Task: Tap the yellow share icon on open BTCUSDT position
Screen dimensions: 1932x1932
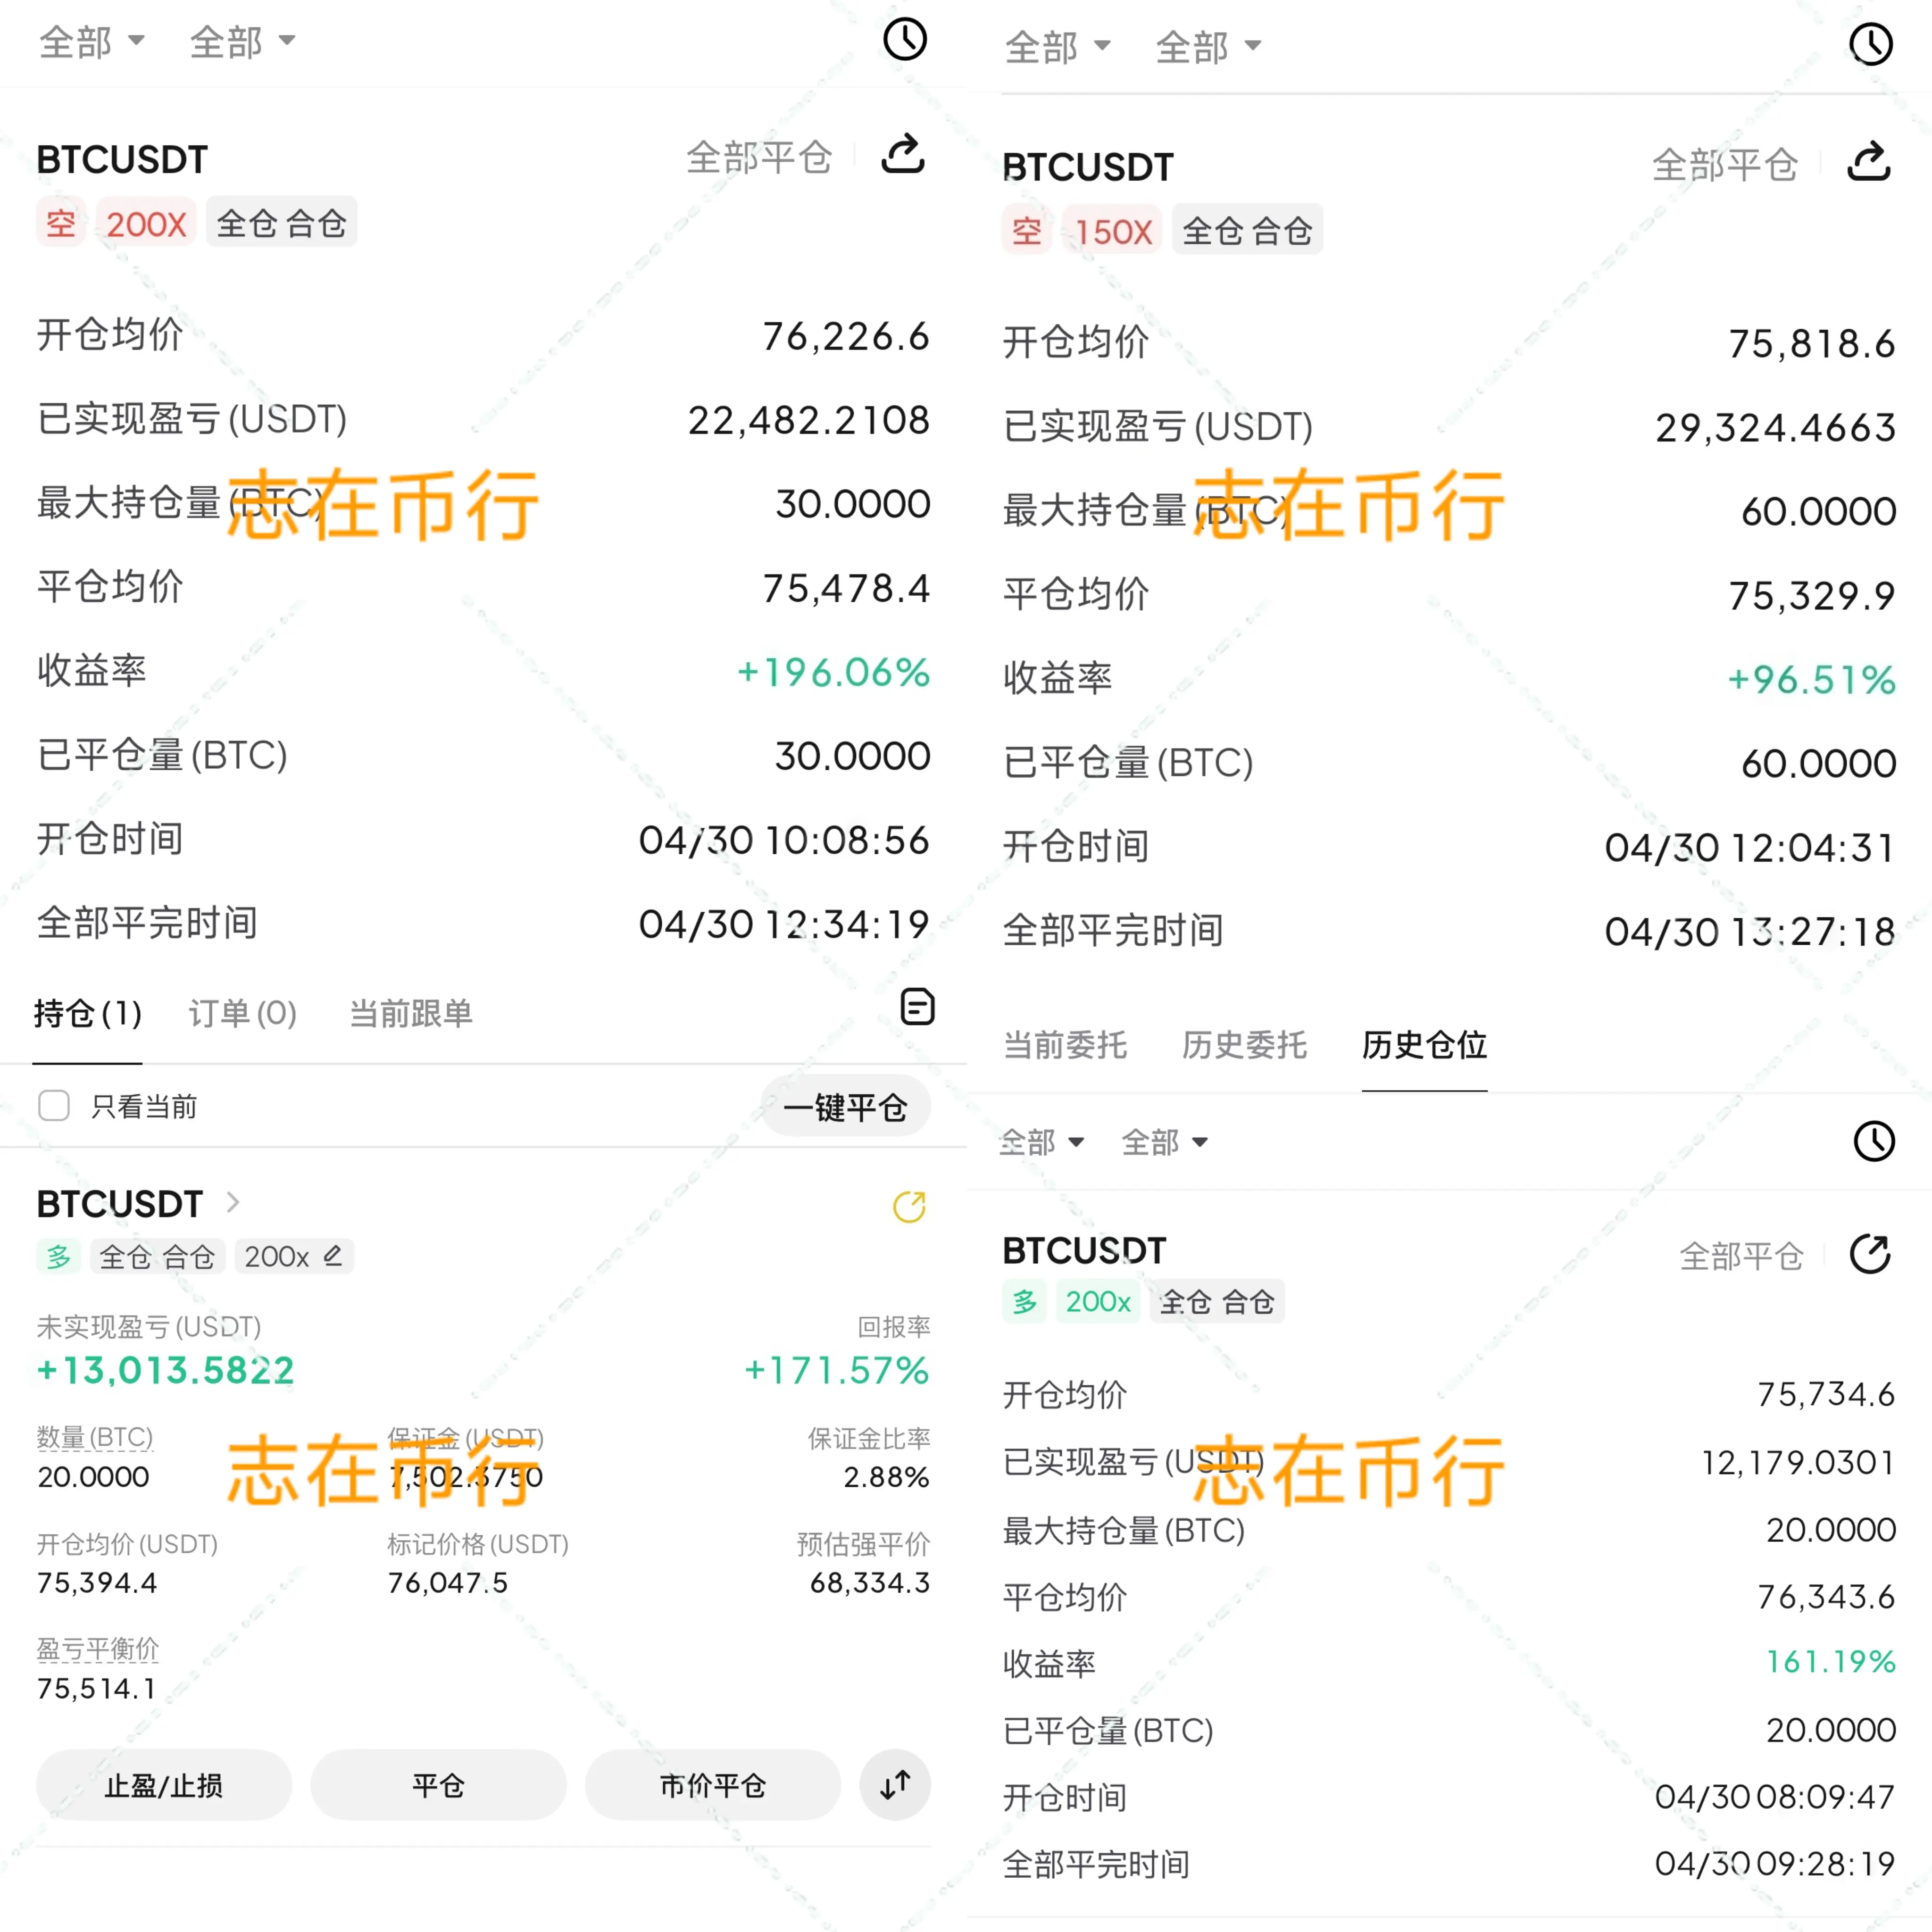Action: pyautogui.click(x=908, y=1206)
